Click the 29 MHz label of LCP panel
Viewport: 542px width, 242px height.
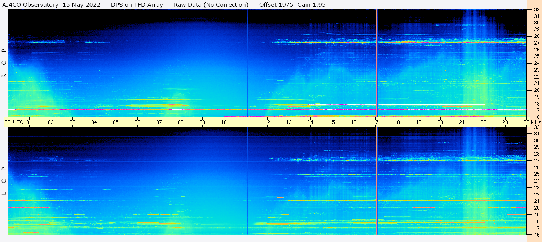tap(537, 147)
